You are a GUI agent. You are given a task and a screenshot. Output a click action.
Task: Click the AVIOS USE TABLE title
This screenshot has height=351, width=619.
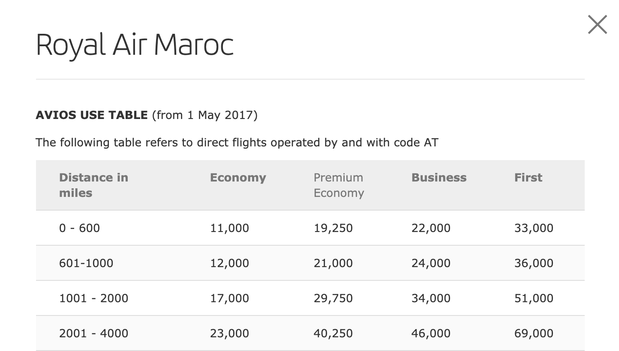coord(92,115)
